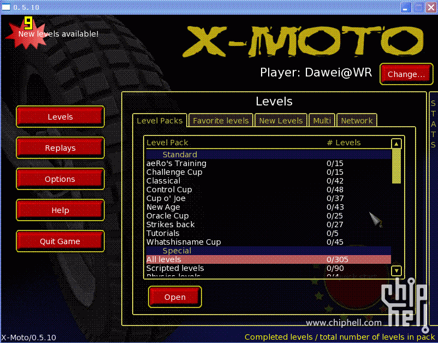438x343 pixels.
Task: Open the Levels menu button
Action: [60, 117]
